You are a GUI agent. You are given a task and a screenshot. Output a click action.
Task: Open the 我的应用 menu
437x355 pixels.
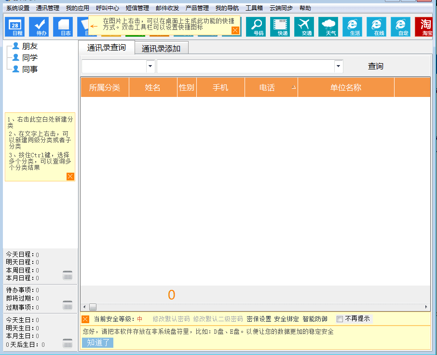click(x=78, y=8)
